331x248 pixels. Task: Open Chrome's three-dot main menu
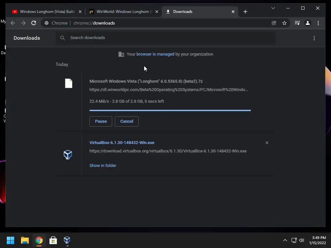[x=318, y=23]
